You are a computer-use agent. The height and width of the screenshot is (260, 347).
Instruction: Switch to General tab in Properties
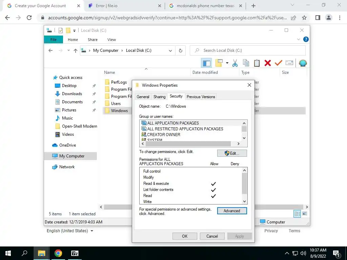tap(143, 97)
